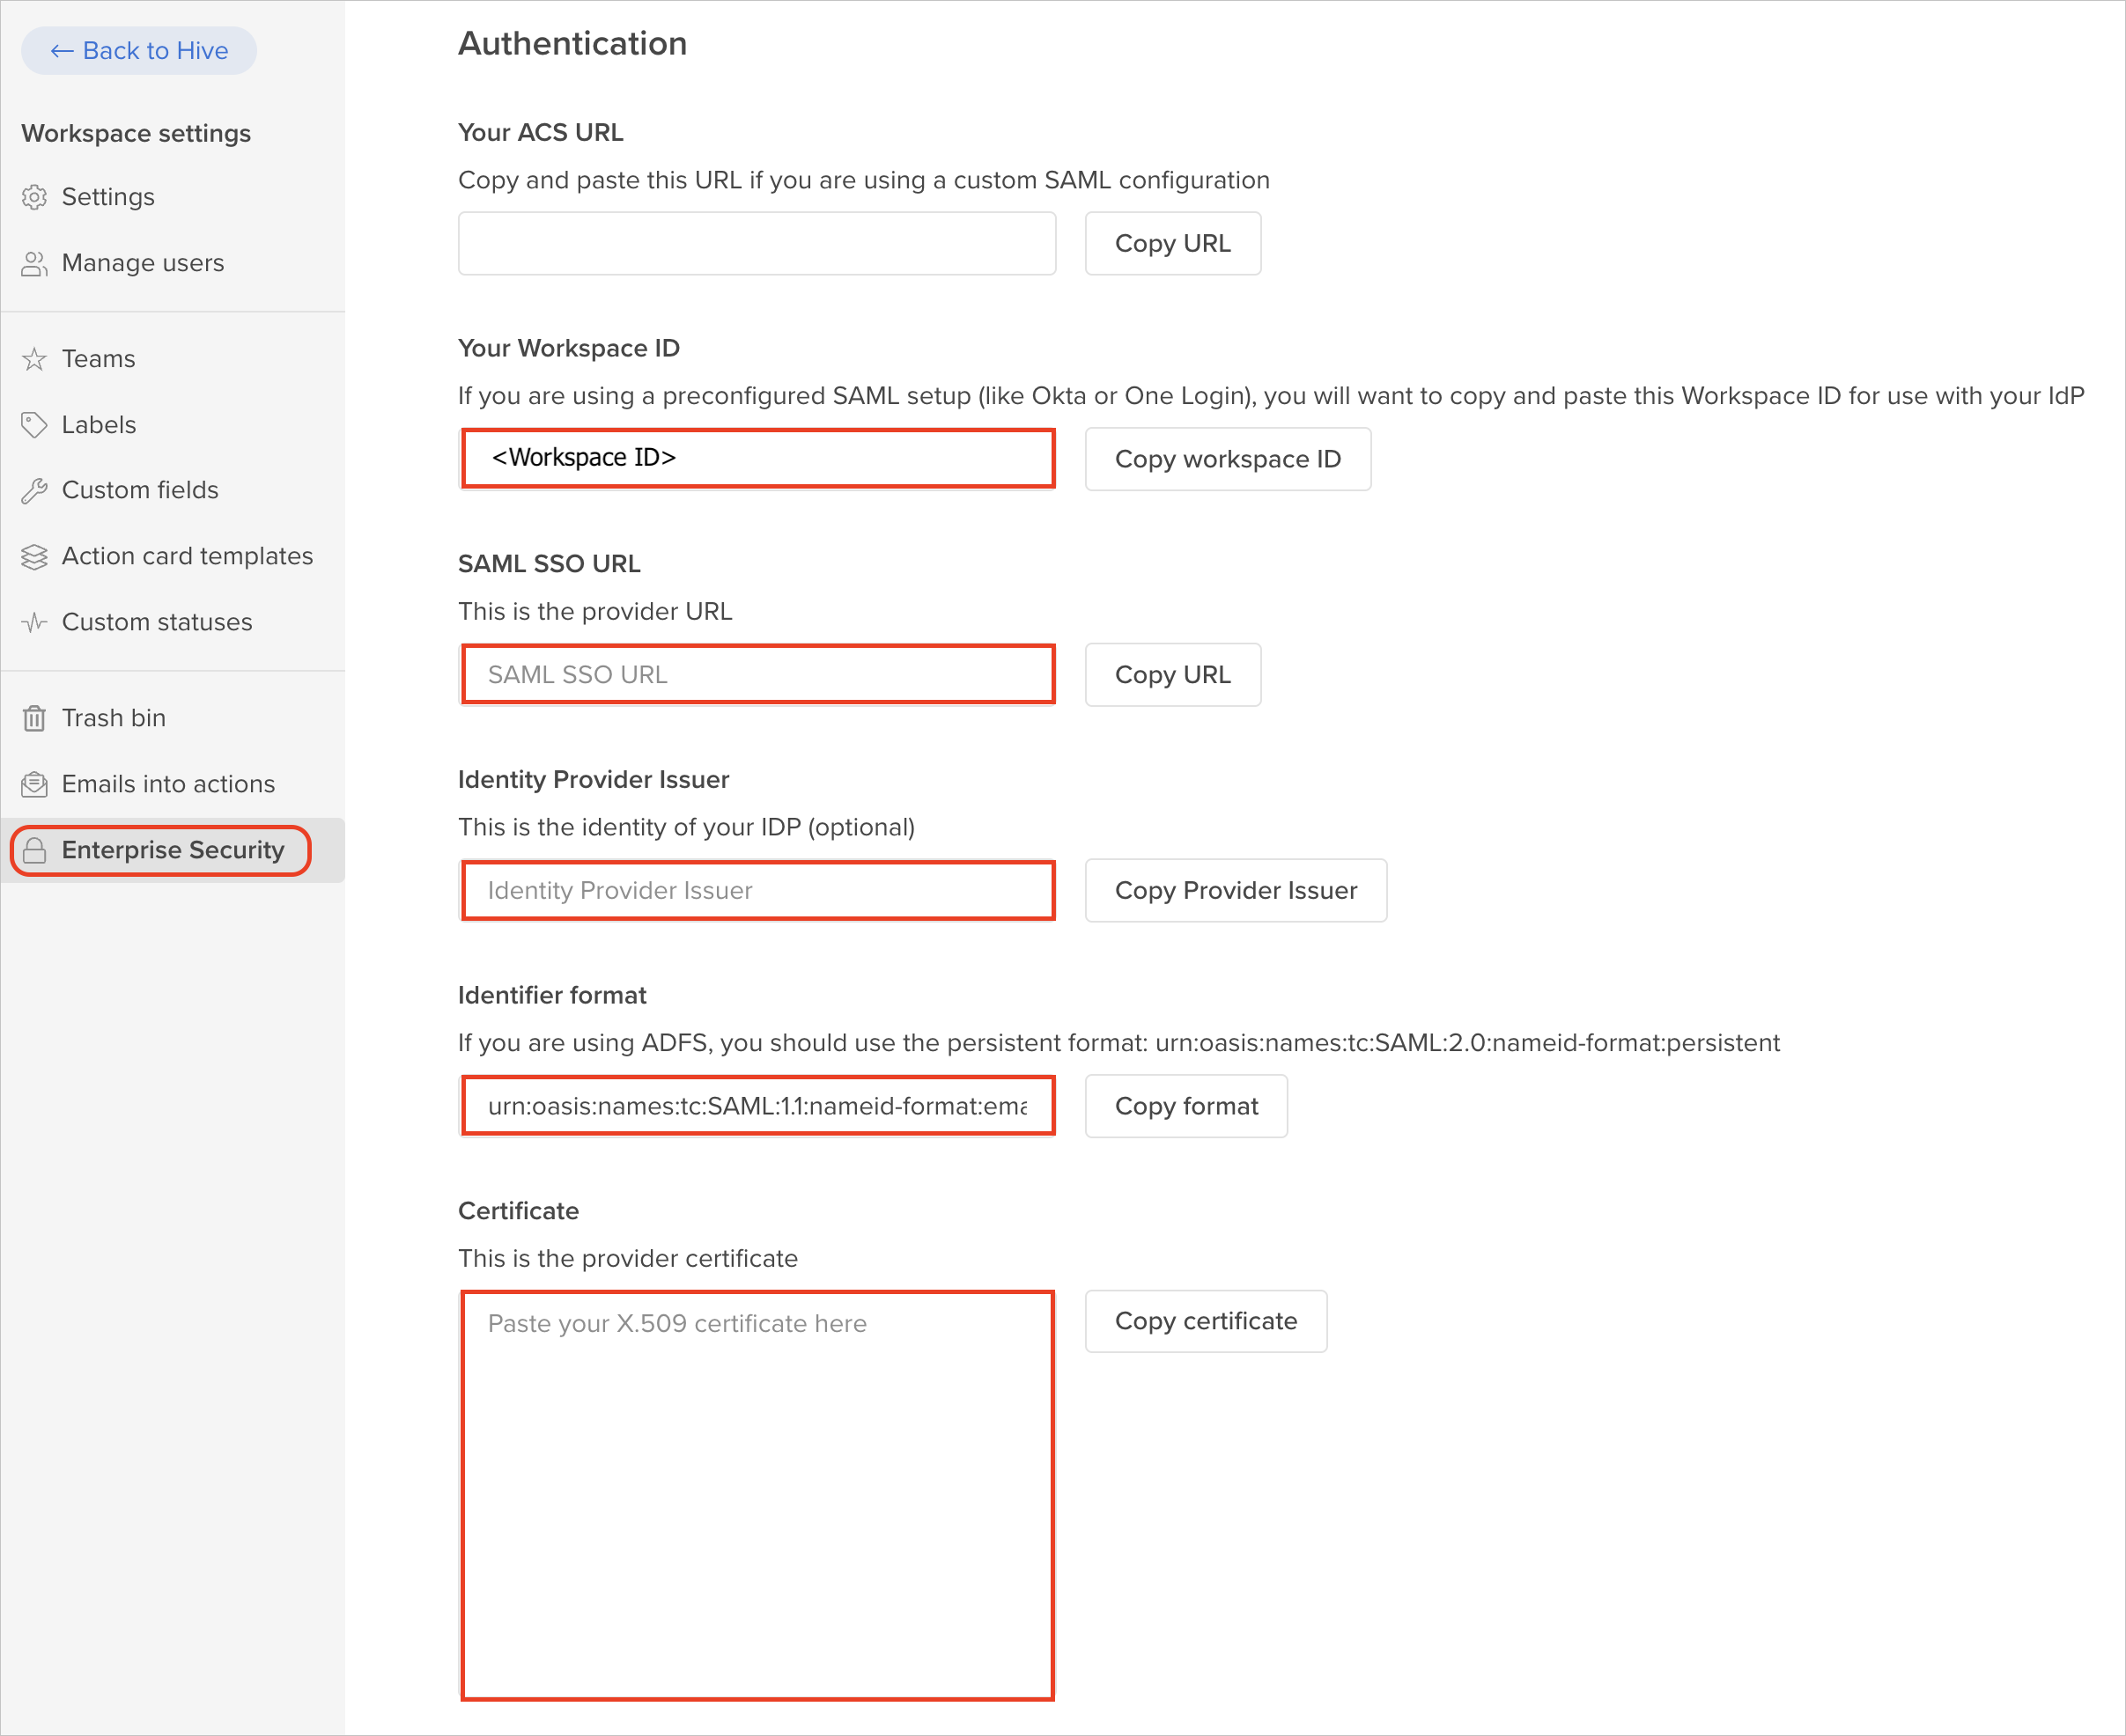Image resolution: width=2126 pixels, height=1736 pixels.
Task: Click the trash can icon for Trash bin
Action: pos(35,718)
